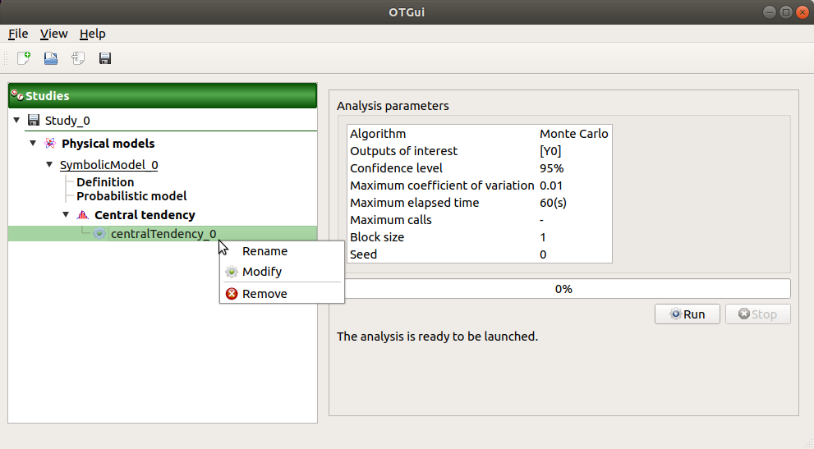The width and height of the screenshot is (814, 449).
Task: Collapse the Central tendency branch arrow
Action: [x=66, y=215]
